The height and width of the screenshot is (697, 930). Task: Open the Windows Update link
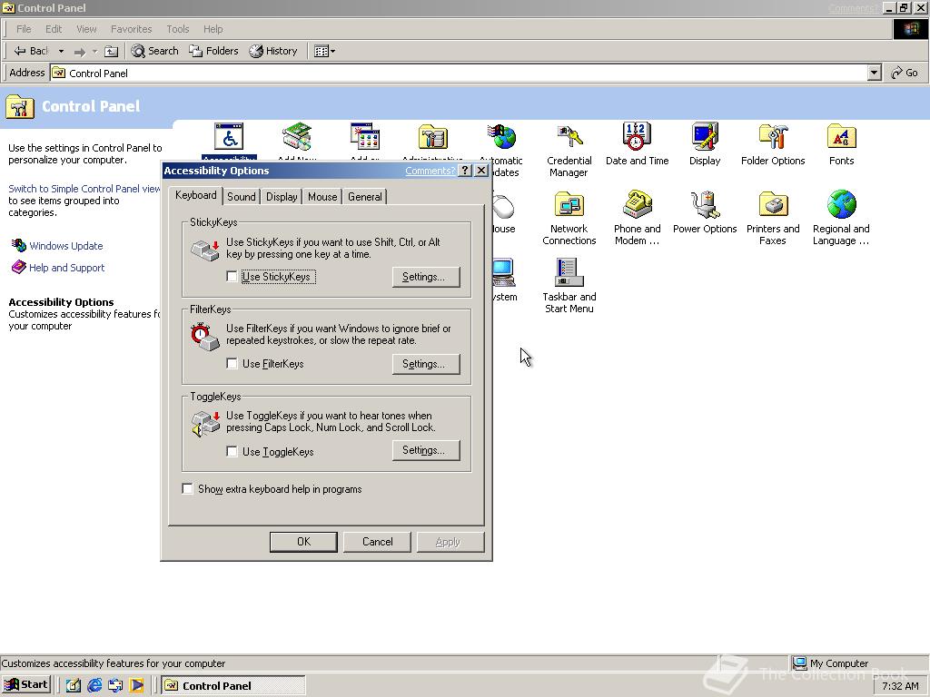click(x=65, y=246)
